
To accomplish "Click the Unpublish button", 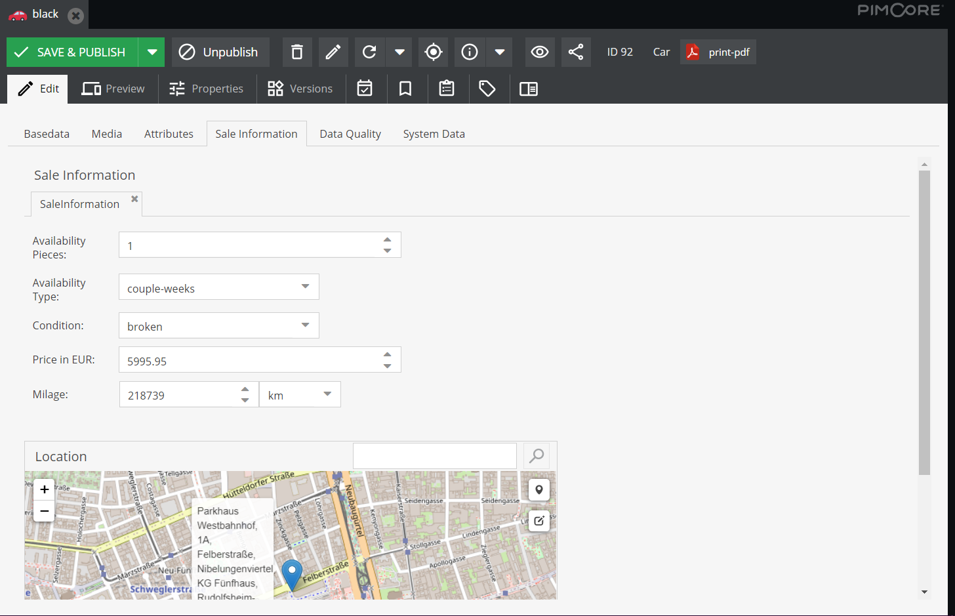I will (220, 52).
